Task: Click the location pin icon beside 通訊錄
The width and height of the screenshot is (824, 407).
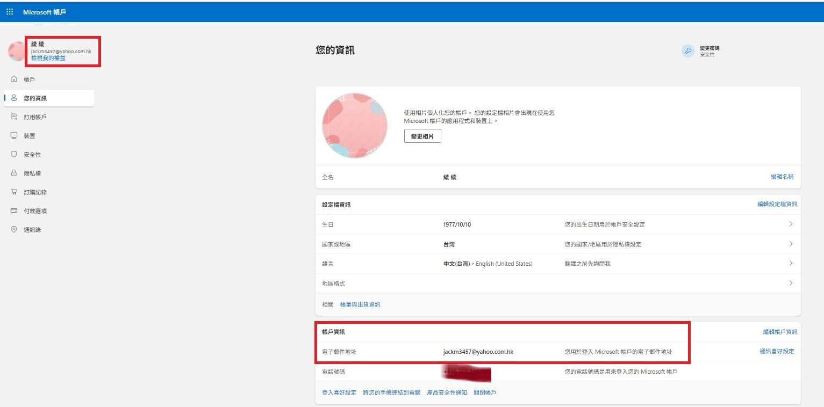Action: point(14,229)
